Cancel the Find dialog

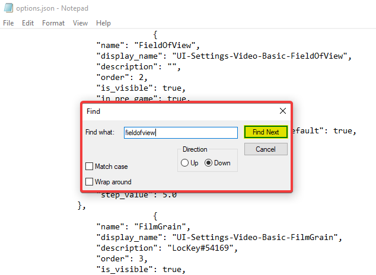[x=265, y=149]
